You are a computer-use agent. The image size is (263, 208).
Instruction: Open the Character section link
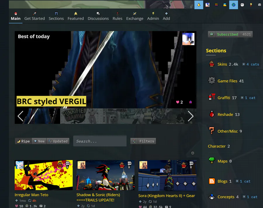coord(217,146)
